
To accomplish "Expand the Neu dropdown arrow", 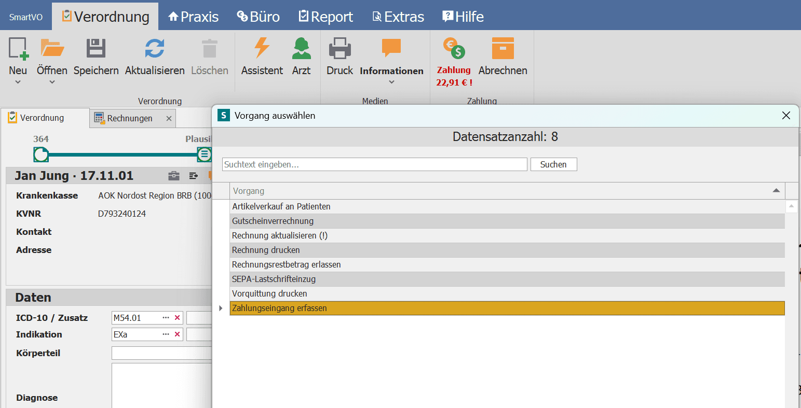I will (18, 82).
